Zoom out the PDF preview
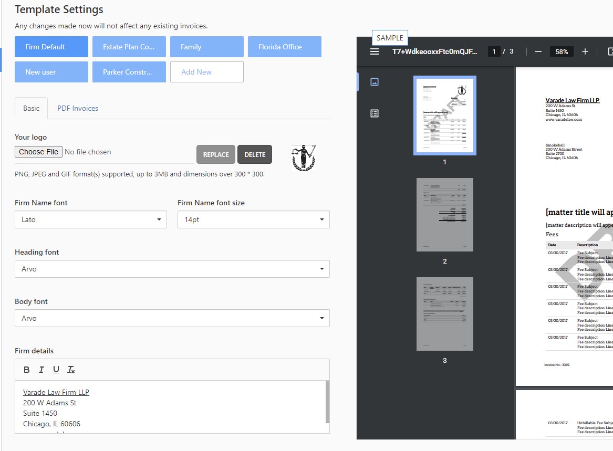This screenshot has height=451, width=613. click(538, 51)
